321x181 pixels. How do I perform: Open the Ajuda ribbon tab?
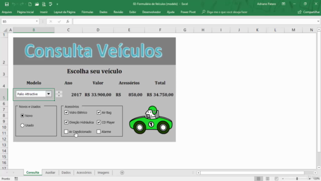(x=171, y=12)
